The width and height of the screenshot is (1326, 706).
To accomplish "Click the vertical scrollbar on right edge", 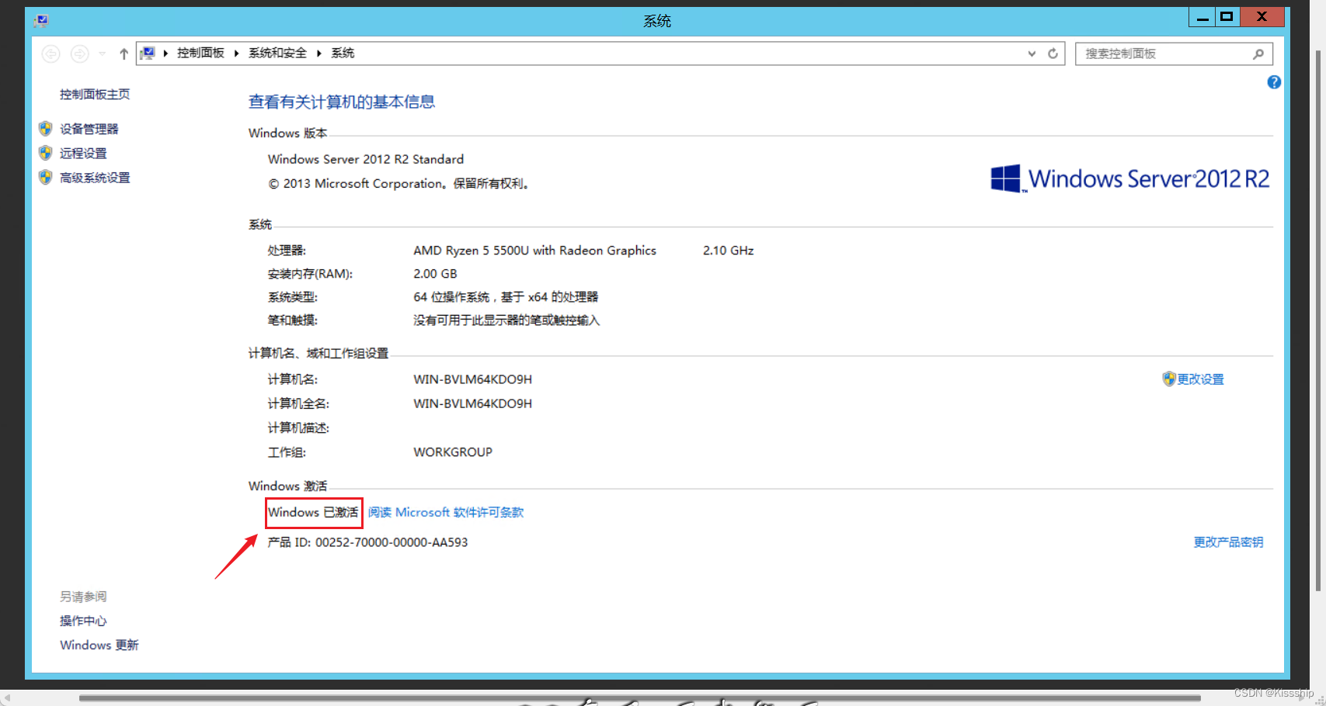I will [1318, 320].
